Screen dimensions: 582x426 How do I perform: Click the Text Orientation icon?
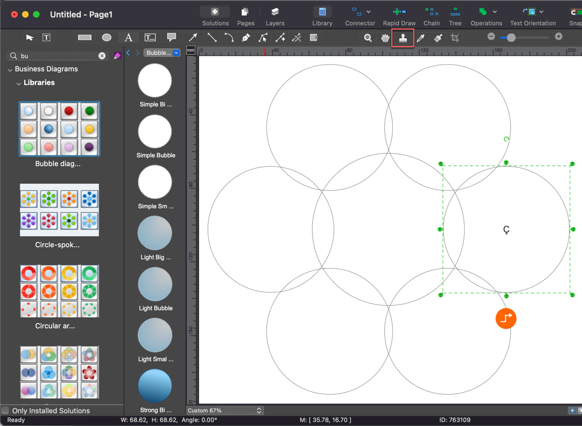529,12
